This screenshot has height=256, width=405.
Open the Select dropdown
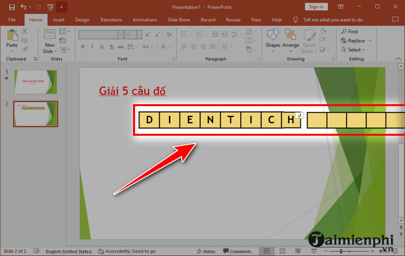tap(353, 50)
